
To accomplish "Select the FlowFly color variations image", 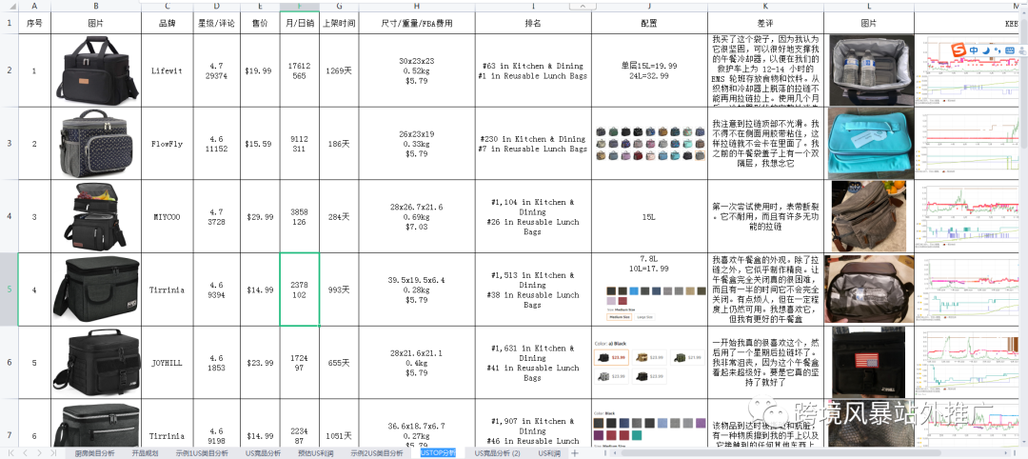I will [x=649, y=143].
